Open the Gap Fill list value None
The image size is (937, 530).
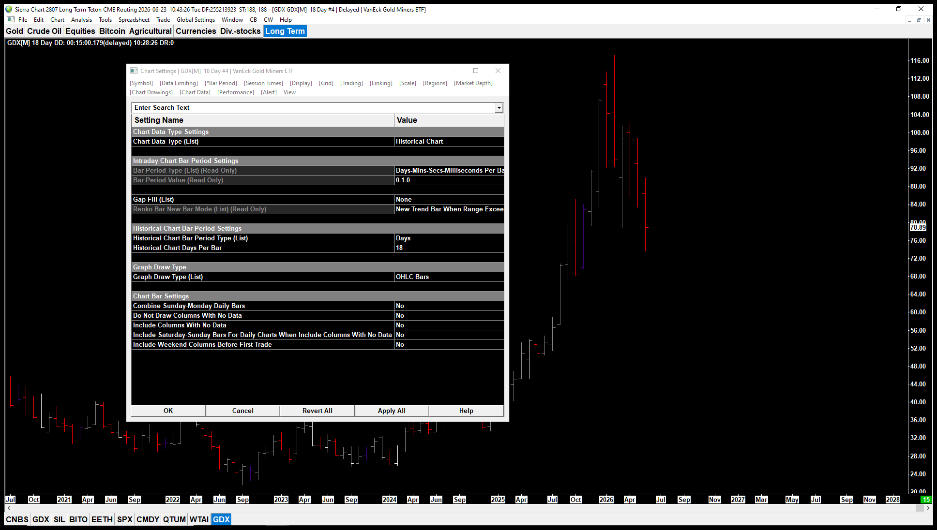pyautogui.click(x=449, y=200)
